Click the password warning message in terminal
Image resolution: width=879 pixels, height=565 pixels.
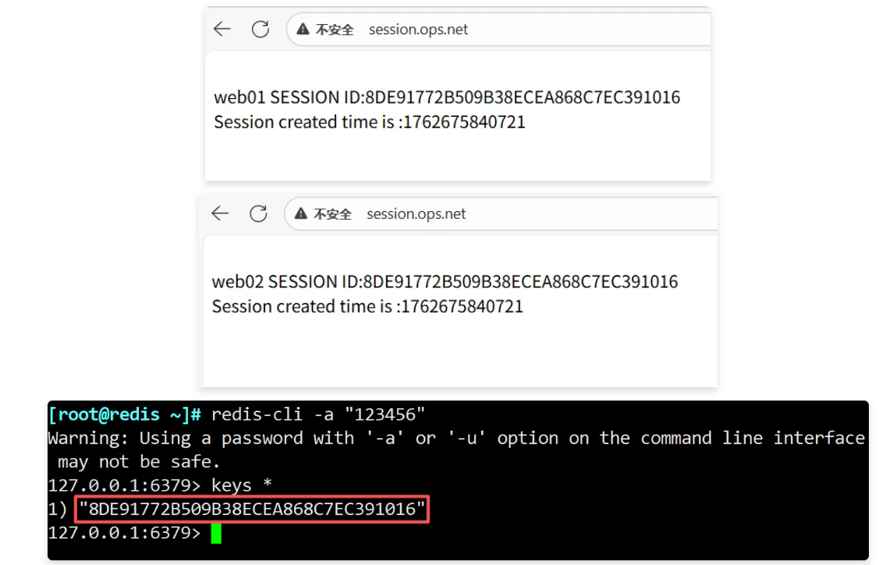pos(456,450)
